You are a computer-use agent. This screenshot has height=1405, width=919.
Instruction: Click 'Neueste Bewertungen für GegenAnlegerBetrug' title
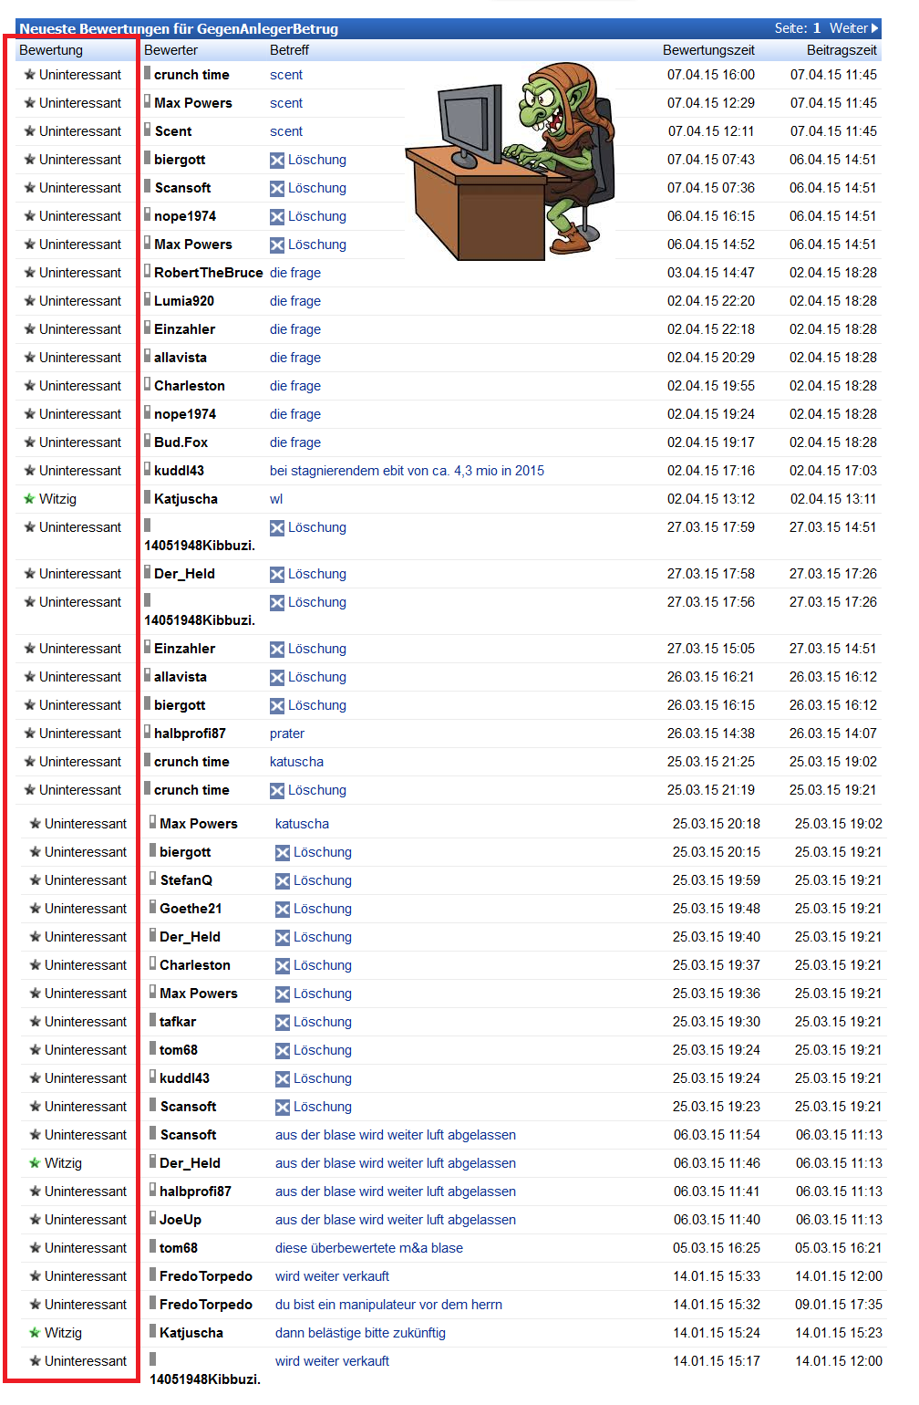179,28
